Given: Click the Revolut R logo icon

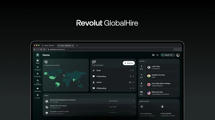Looking at the screenshot, I should tap(38, 55).
